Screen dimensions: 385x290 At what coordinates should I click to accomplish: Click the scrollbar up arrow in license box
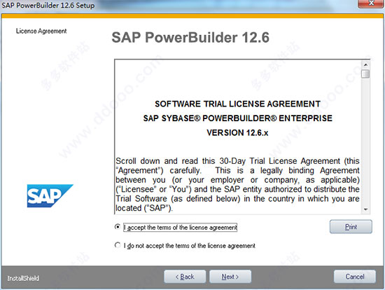coord(365,64)
